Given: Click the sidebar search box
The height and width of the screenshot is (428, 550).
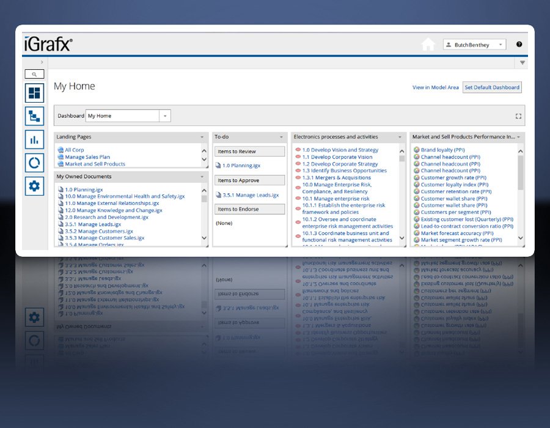Looking at the screenshot, I should pyautogui.click(x=34, y=74).
